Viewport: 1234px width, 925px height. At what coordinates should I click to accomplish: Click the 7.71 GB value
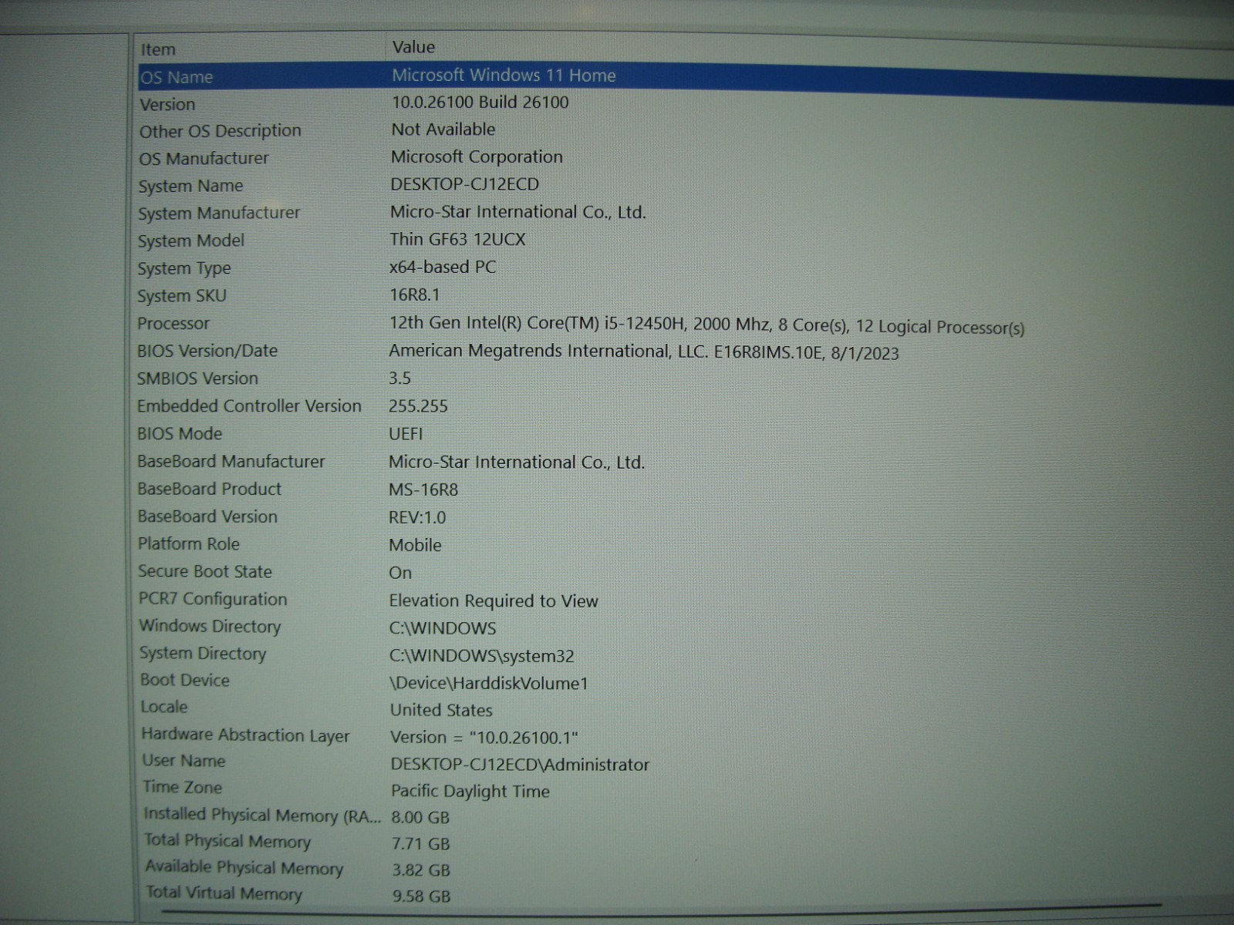421,844
